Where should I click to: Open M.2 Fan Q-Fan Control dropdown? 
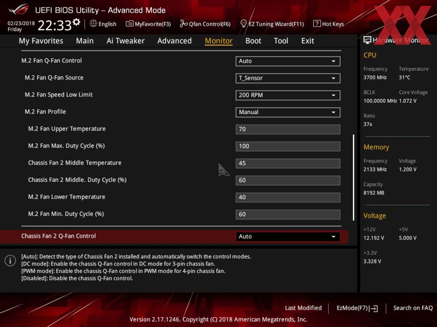click(288, 61)
